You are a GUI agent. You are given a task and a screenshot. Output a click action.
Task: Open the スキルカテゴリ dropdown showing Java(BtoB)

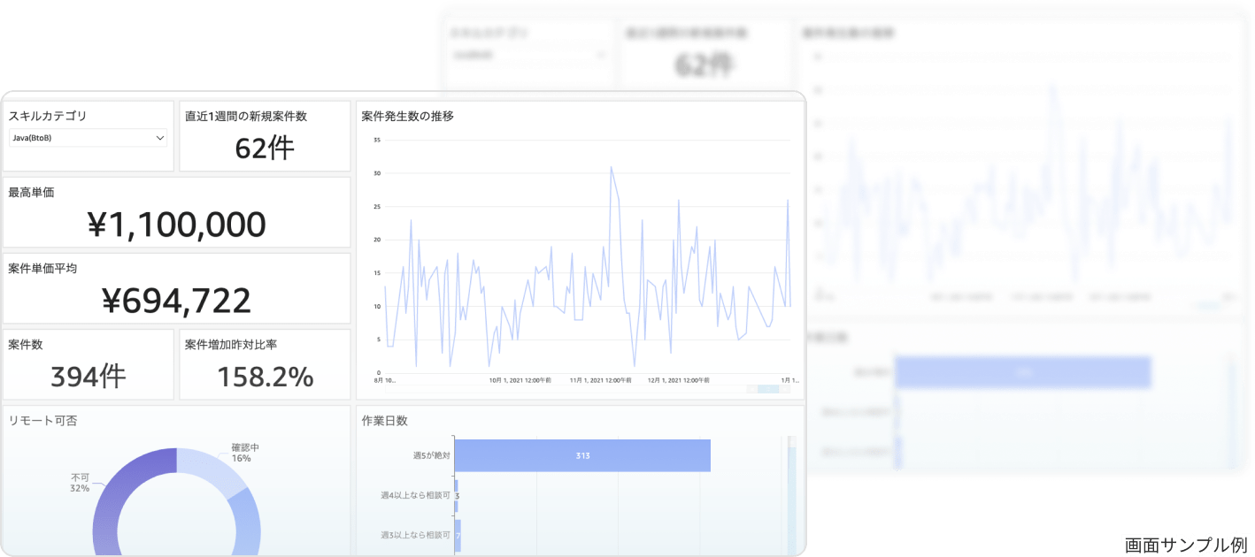click(x=87, y=138)
